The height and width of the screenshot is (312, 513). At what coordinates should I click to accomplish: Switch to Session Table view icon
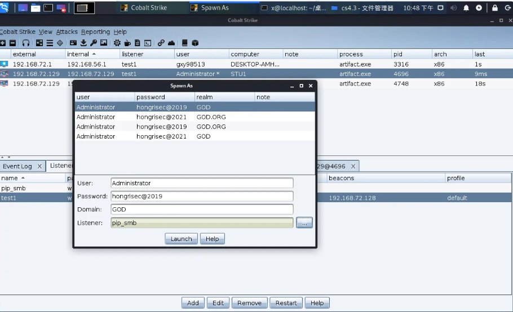pos(50,43)
